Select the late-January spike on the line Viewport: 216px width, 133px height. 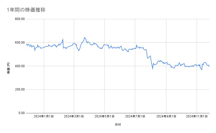click(63, 39)
